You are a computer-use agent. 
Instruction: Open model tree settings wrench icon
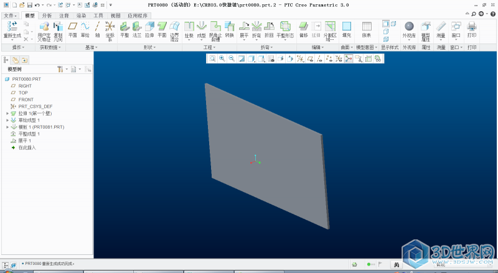60,69
